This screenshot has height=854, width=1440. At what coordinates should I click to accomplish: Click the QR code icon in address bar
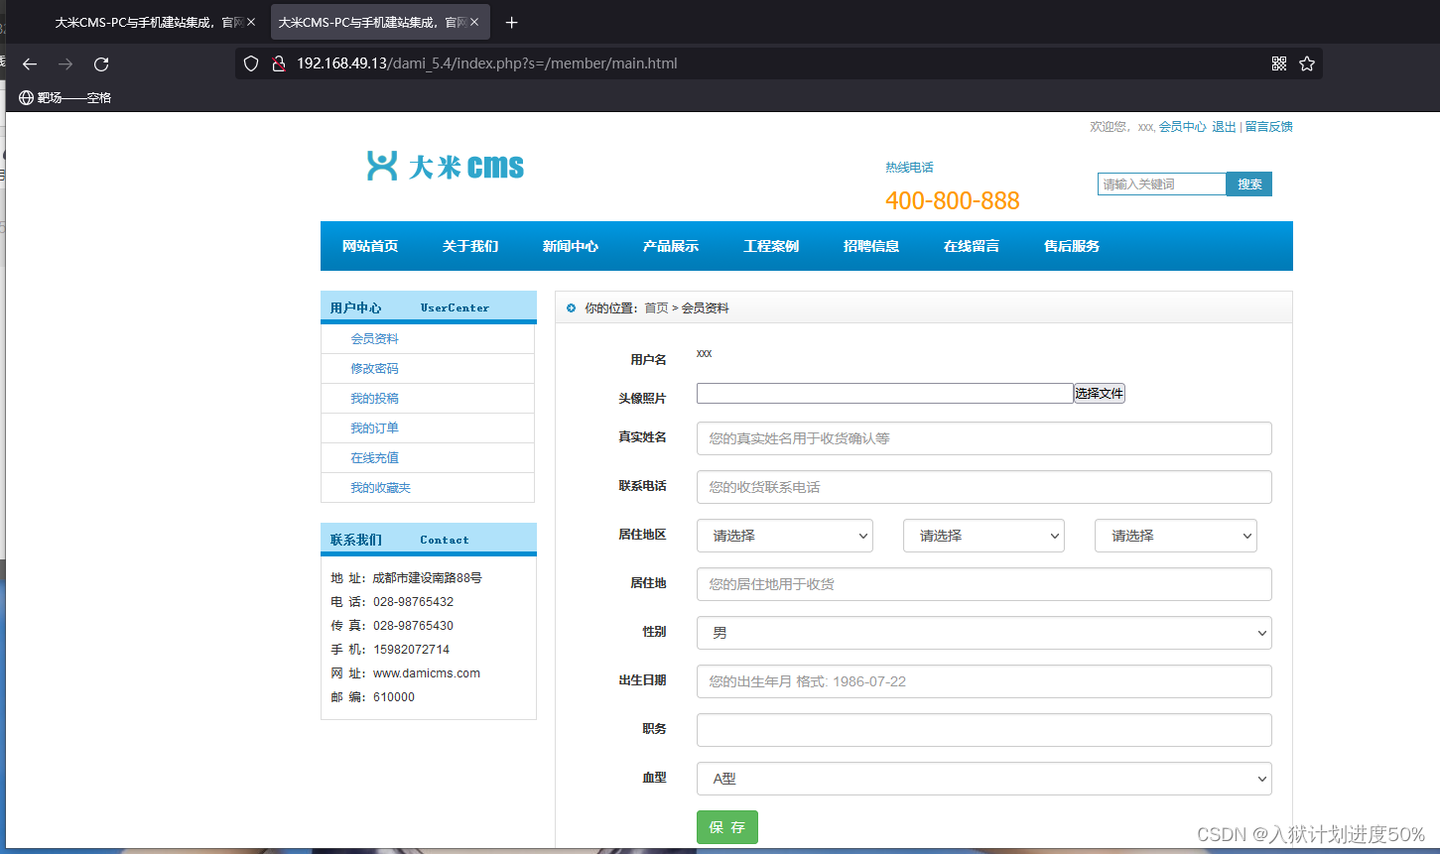point(1279,63)
